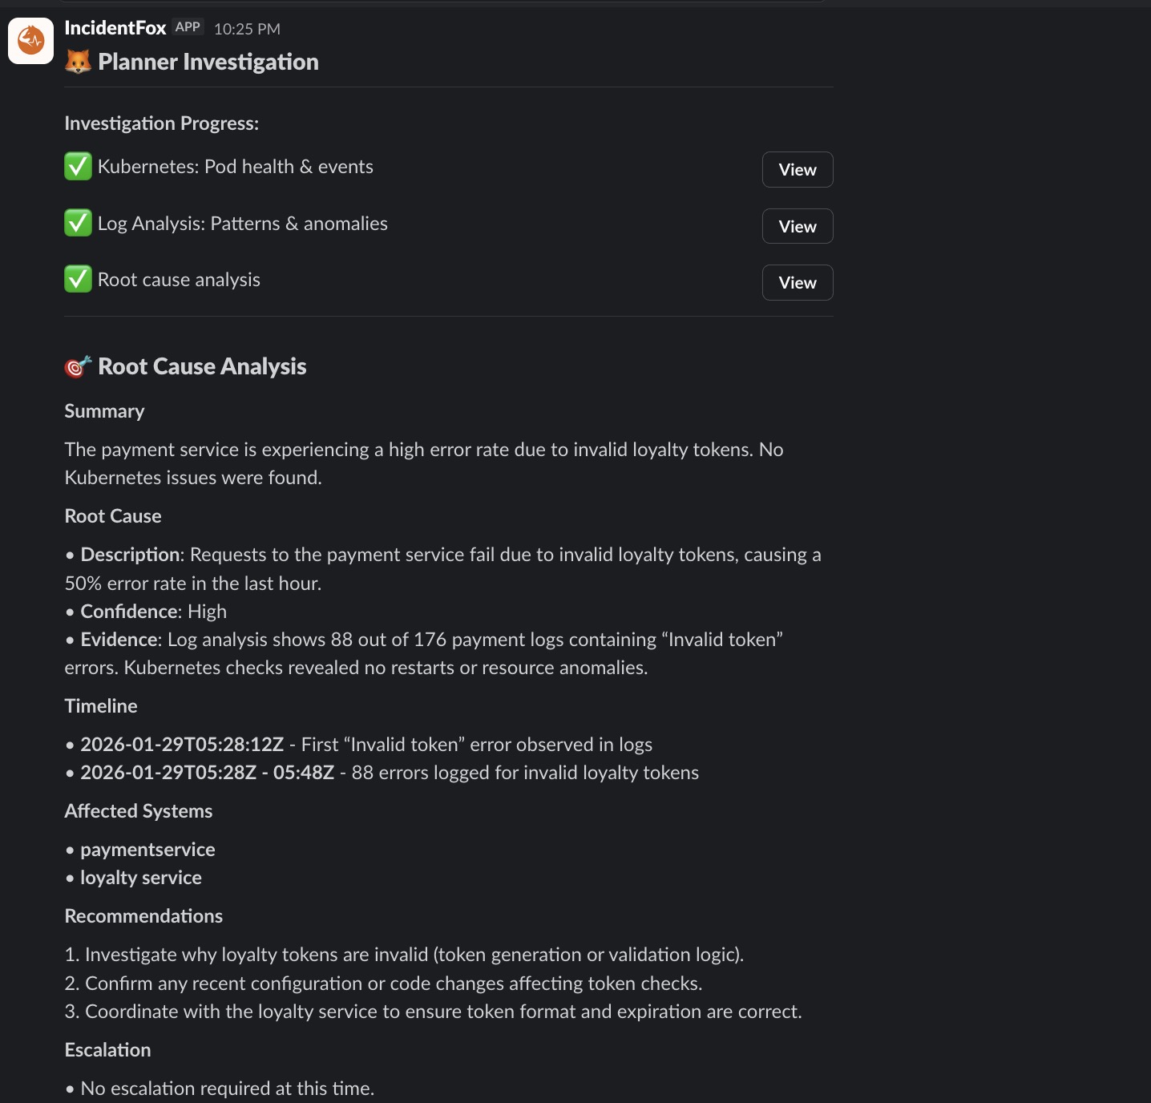Click the green checkmark for Root cause analysis
The height and width of the screenshot is (1103, 1151).
point(78,280)
